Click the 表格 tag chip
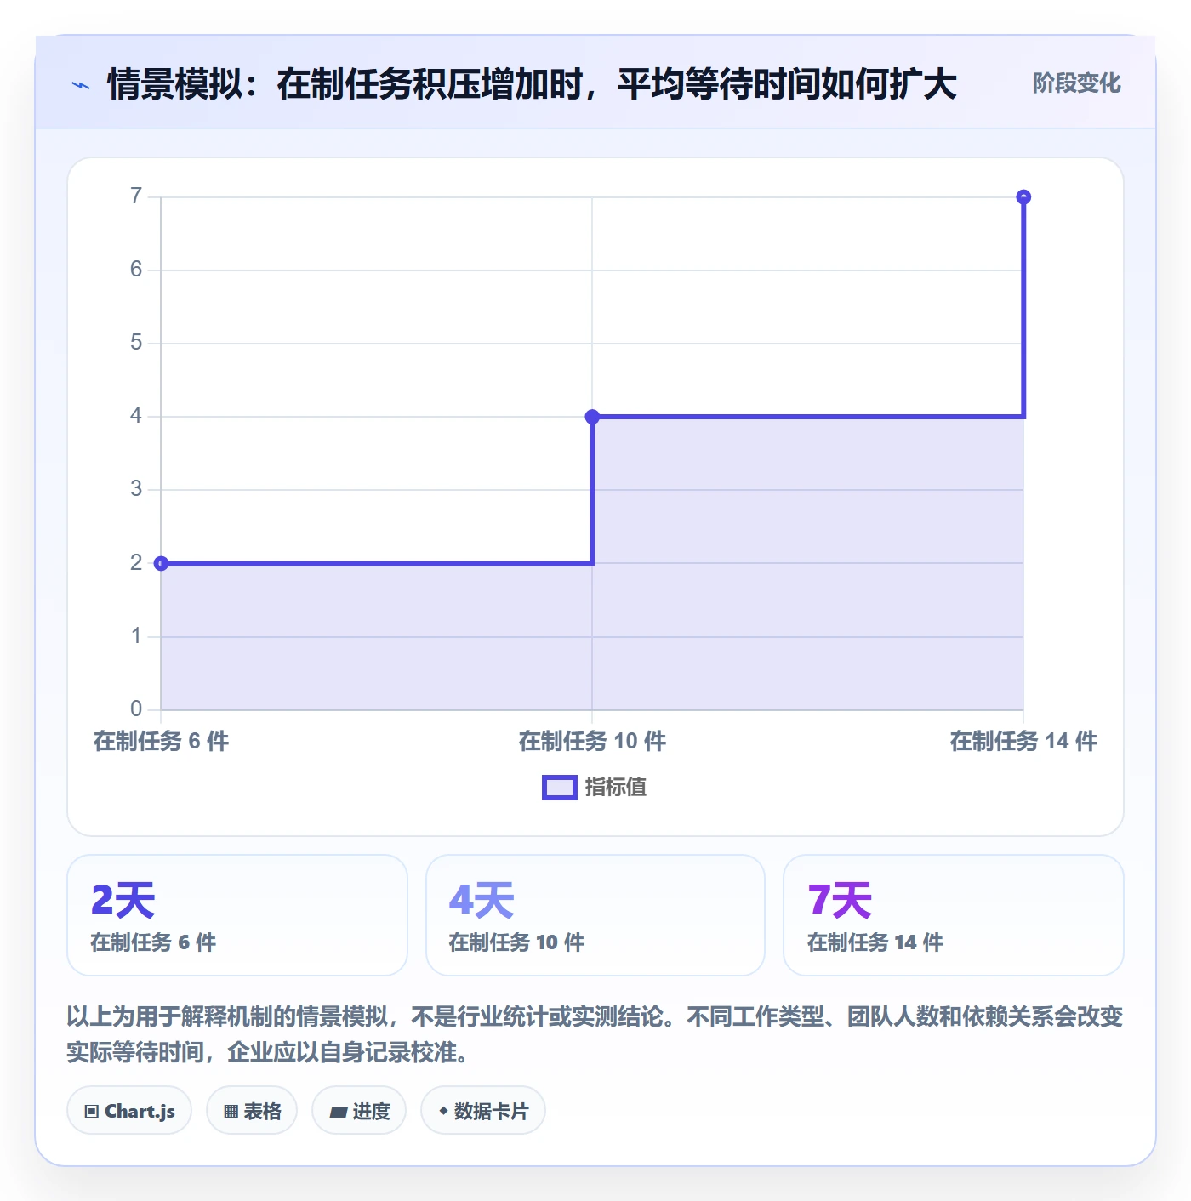 pyautogui.click(x=252, y=1111)
